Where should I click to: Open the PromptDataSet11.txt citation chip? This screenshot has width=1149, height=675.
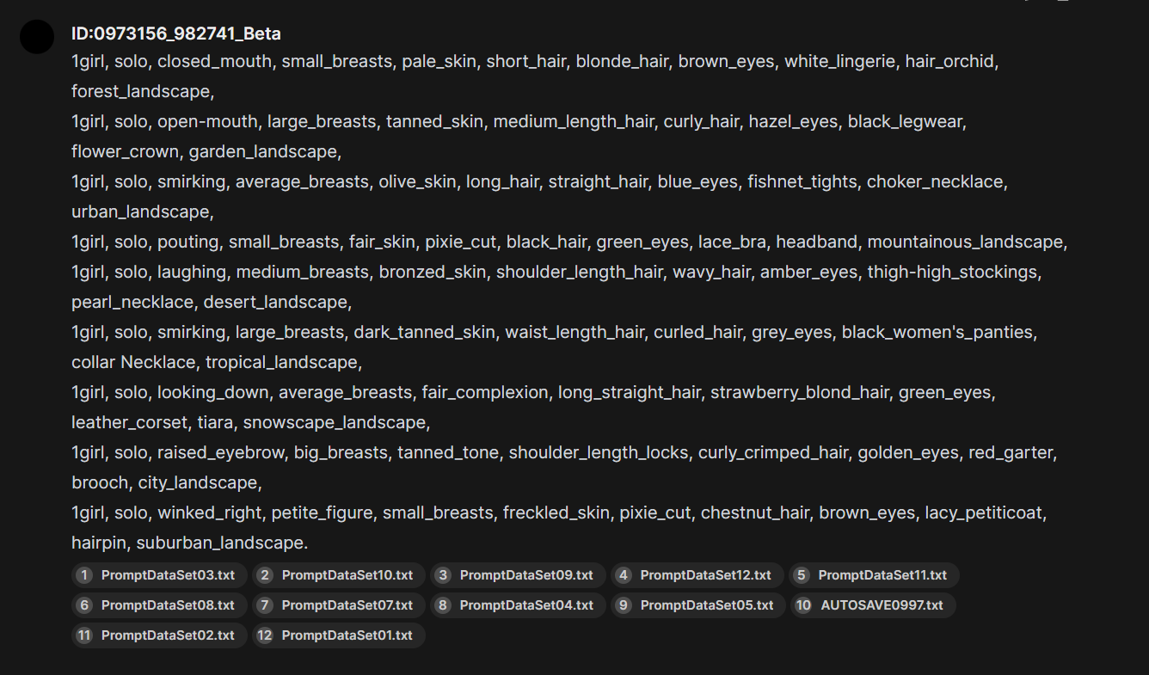coord(874,575)
